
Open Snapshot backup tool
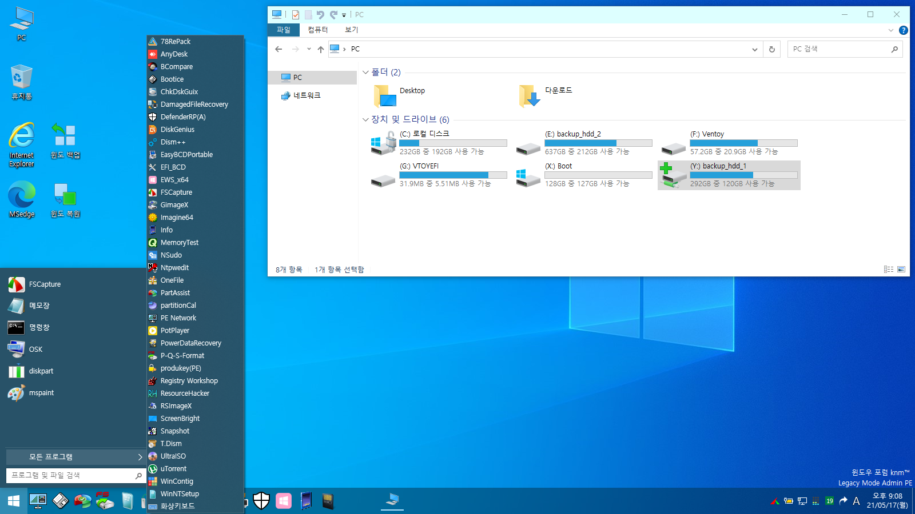(x=195, y=431)
